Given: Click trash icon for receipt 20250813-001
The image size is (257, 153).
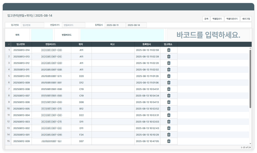Looking at the screenshot, I should [169, 135].
